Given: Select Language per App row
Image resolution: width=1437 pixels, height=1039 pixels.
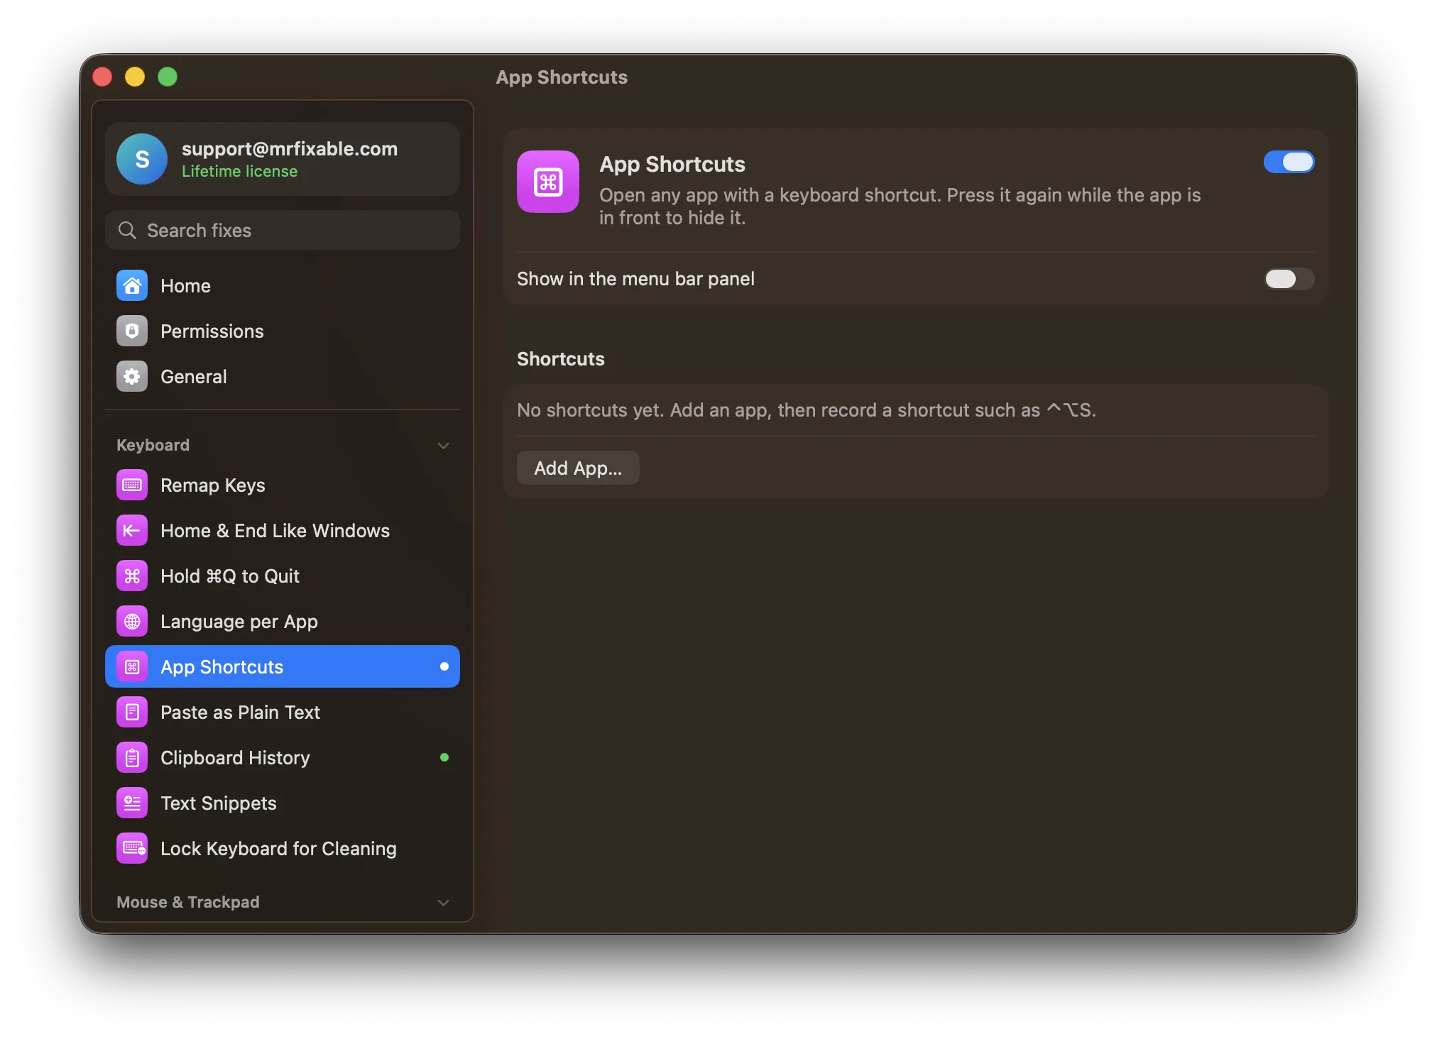Looking at the screenshot, I should (x=283, y=622).
